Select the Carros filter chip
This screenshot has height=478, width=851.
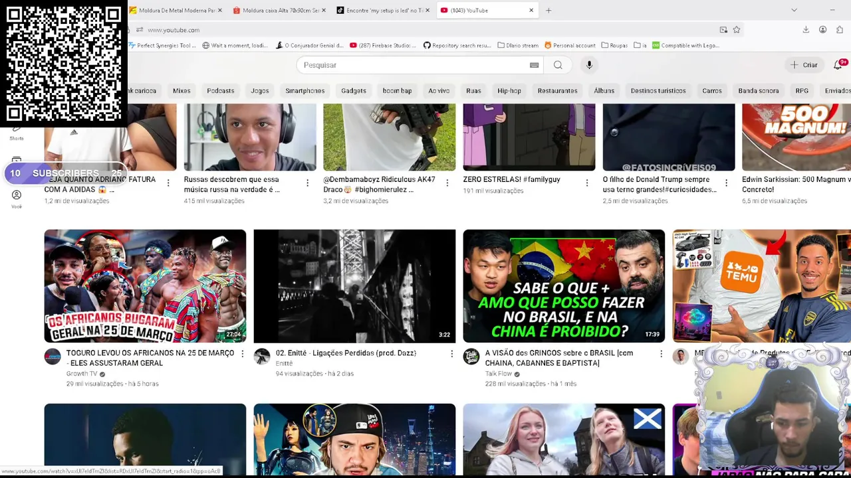click(712, 91)
